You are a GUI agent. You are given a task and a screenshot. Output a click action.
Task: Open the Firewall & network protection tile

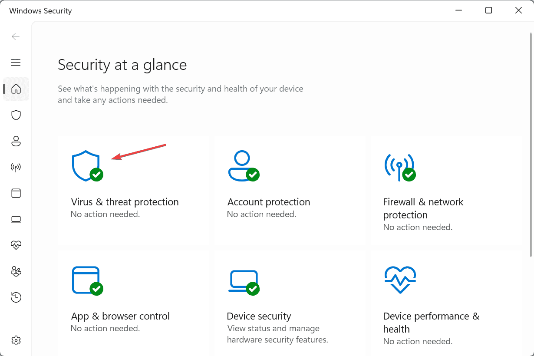point(446,191)
